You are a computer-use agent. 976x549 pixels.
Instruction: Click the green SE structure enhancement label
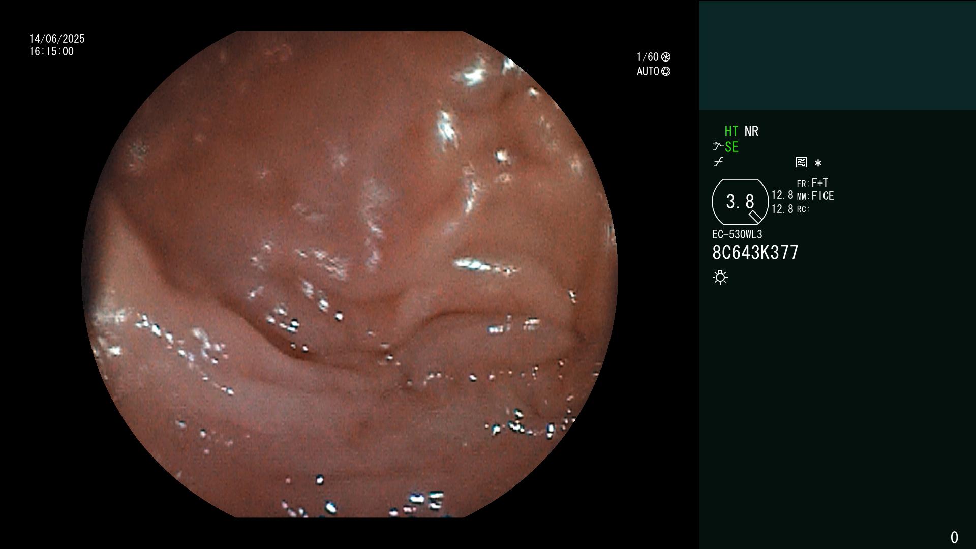tap(731, 147)
